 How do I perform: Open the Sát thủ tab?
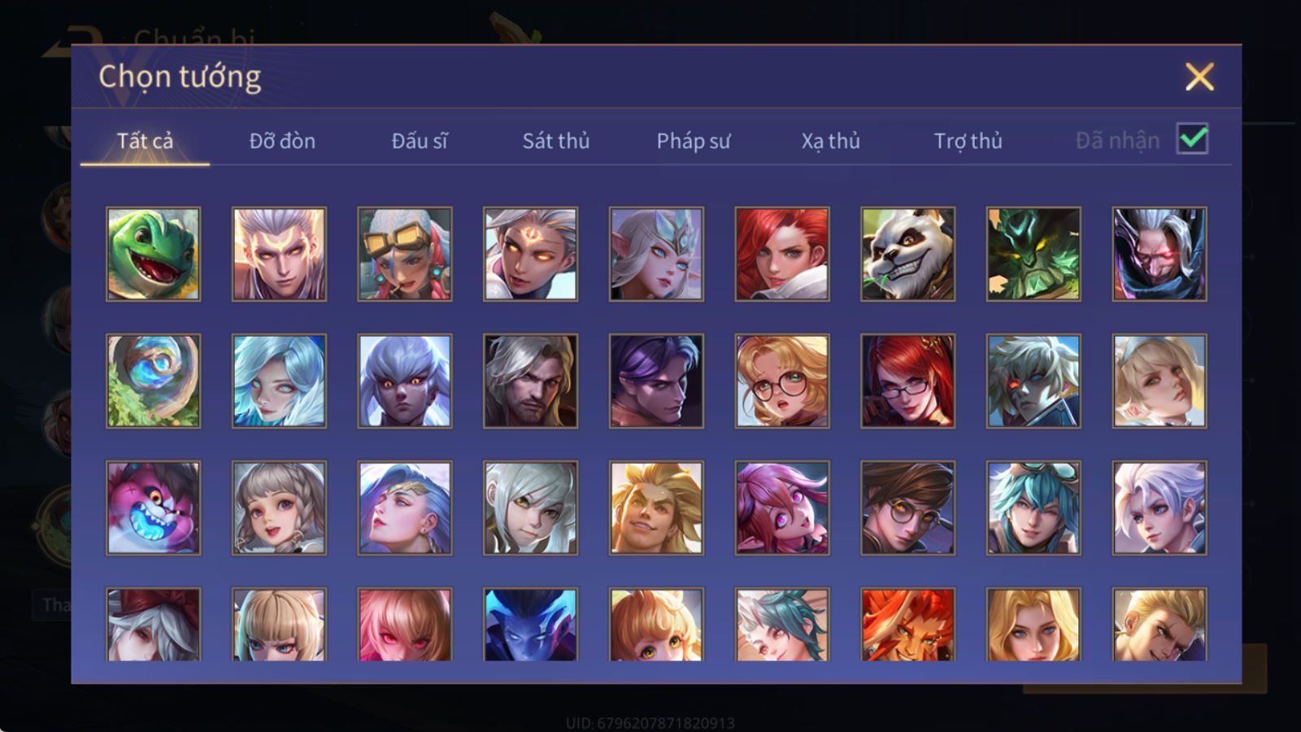click(x=555, y=141)
